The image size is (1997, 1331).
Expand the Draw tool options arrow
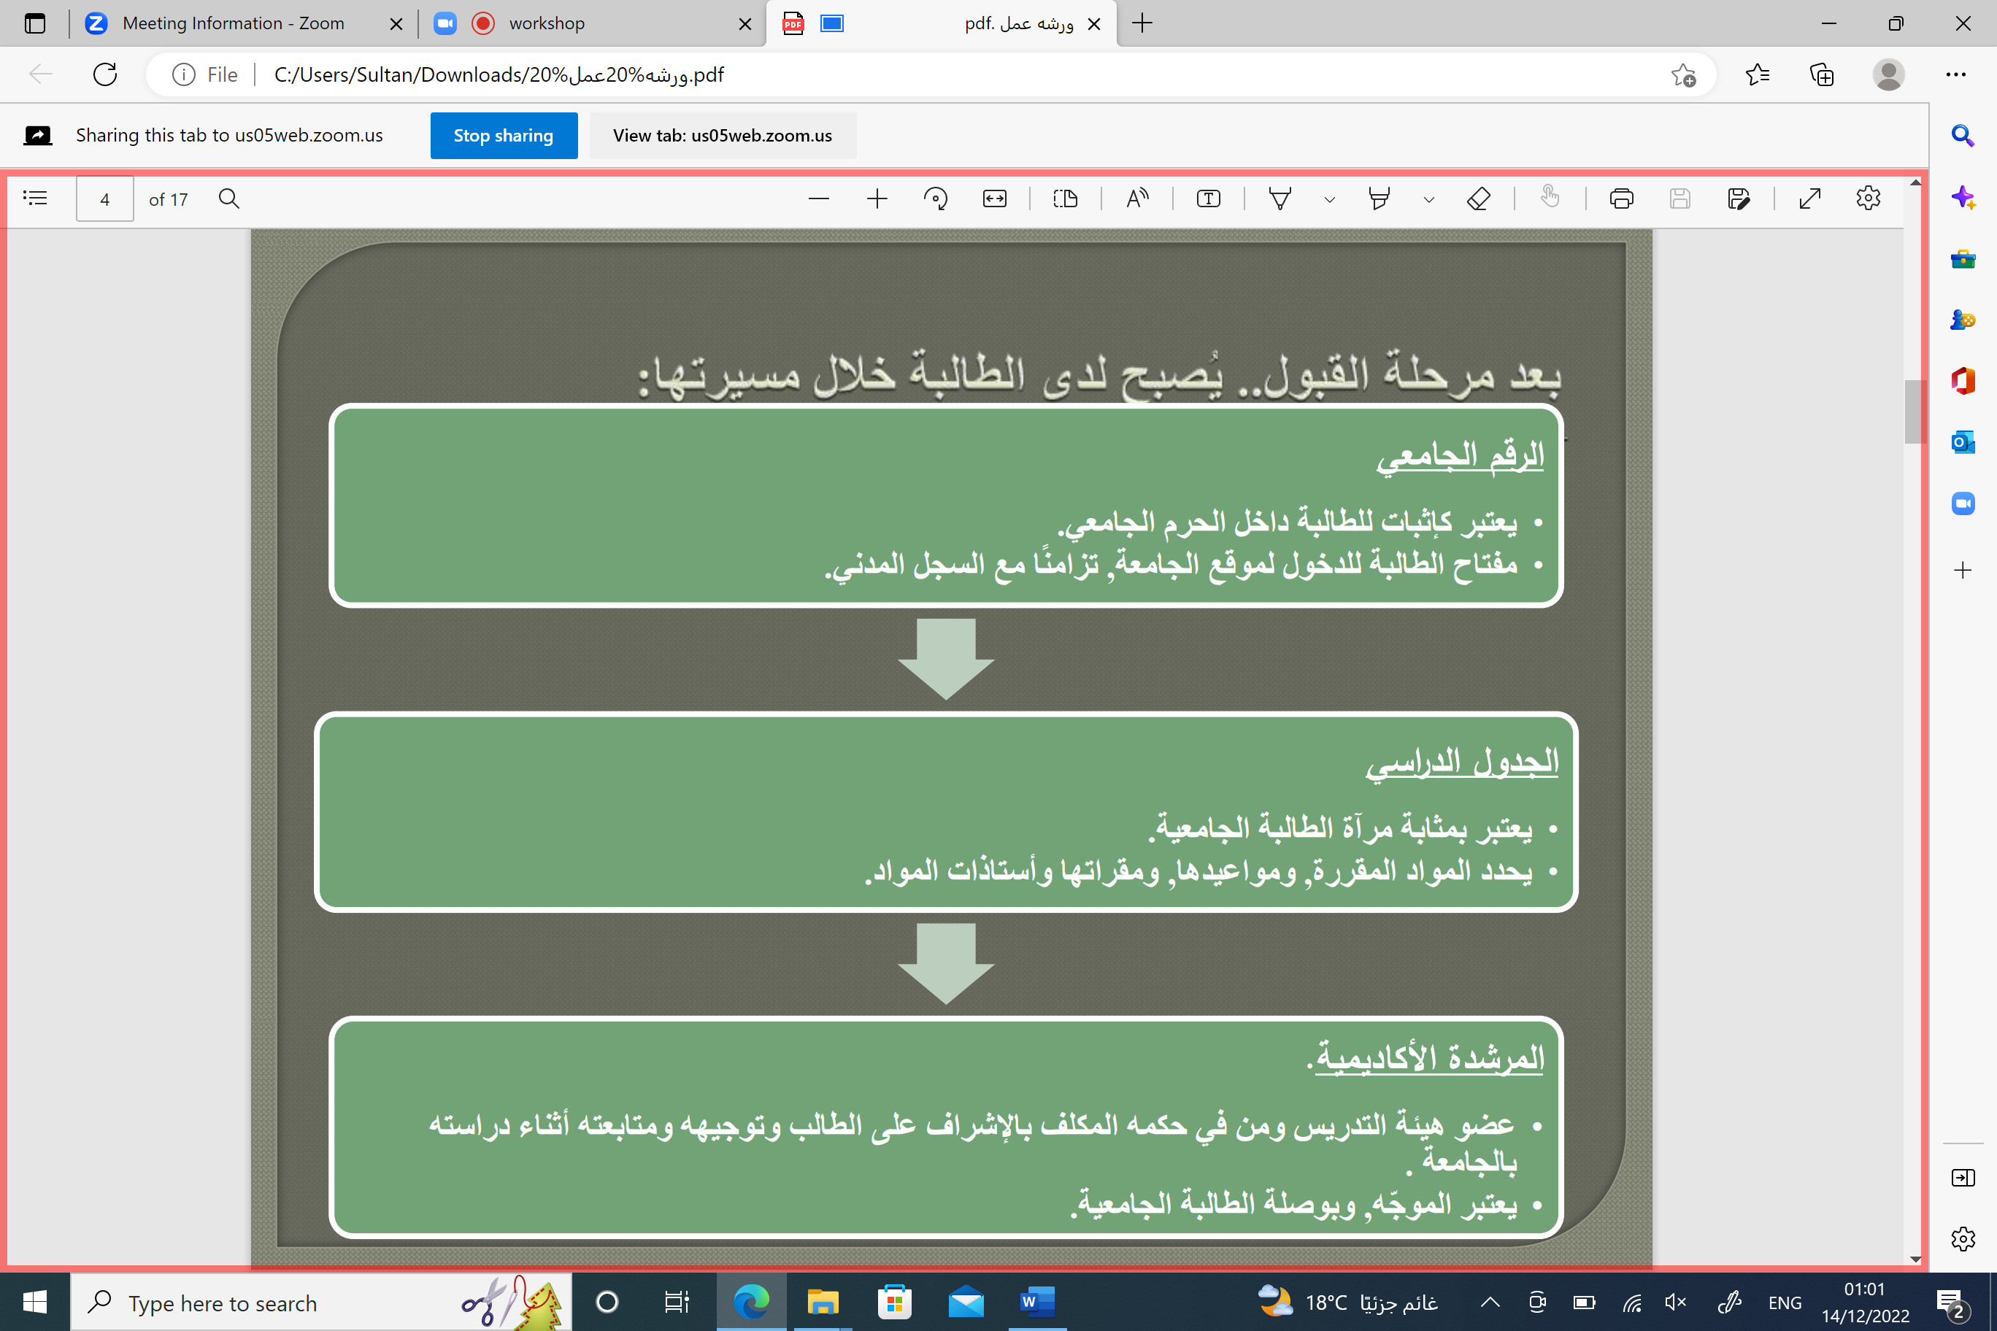coord(1330,201)
